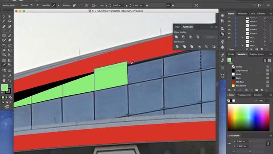This screenshot has height=154, width=273.
Task: Open the Stroke tab
Action: pos(231,54)
